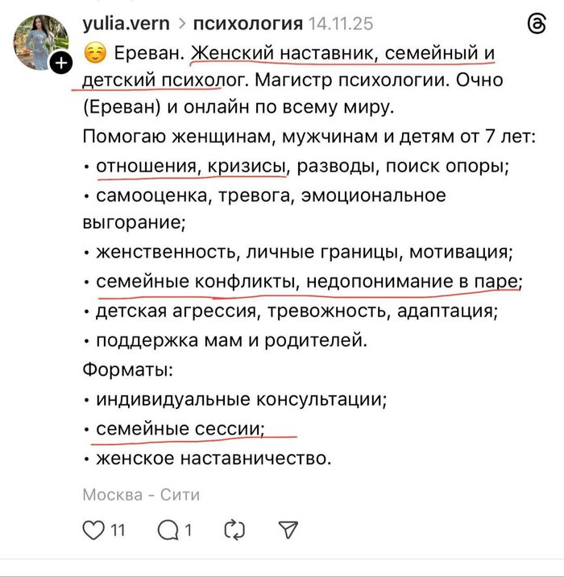Open the Москва - Сити location tag
Viewport: 564px width, 577px height.
click(x=141, y=494)
